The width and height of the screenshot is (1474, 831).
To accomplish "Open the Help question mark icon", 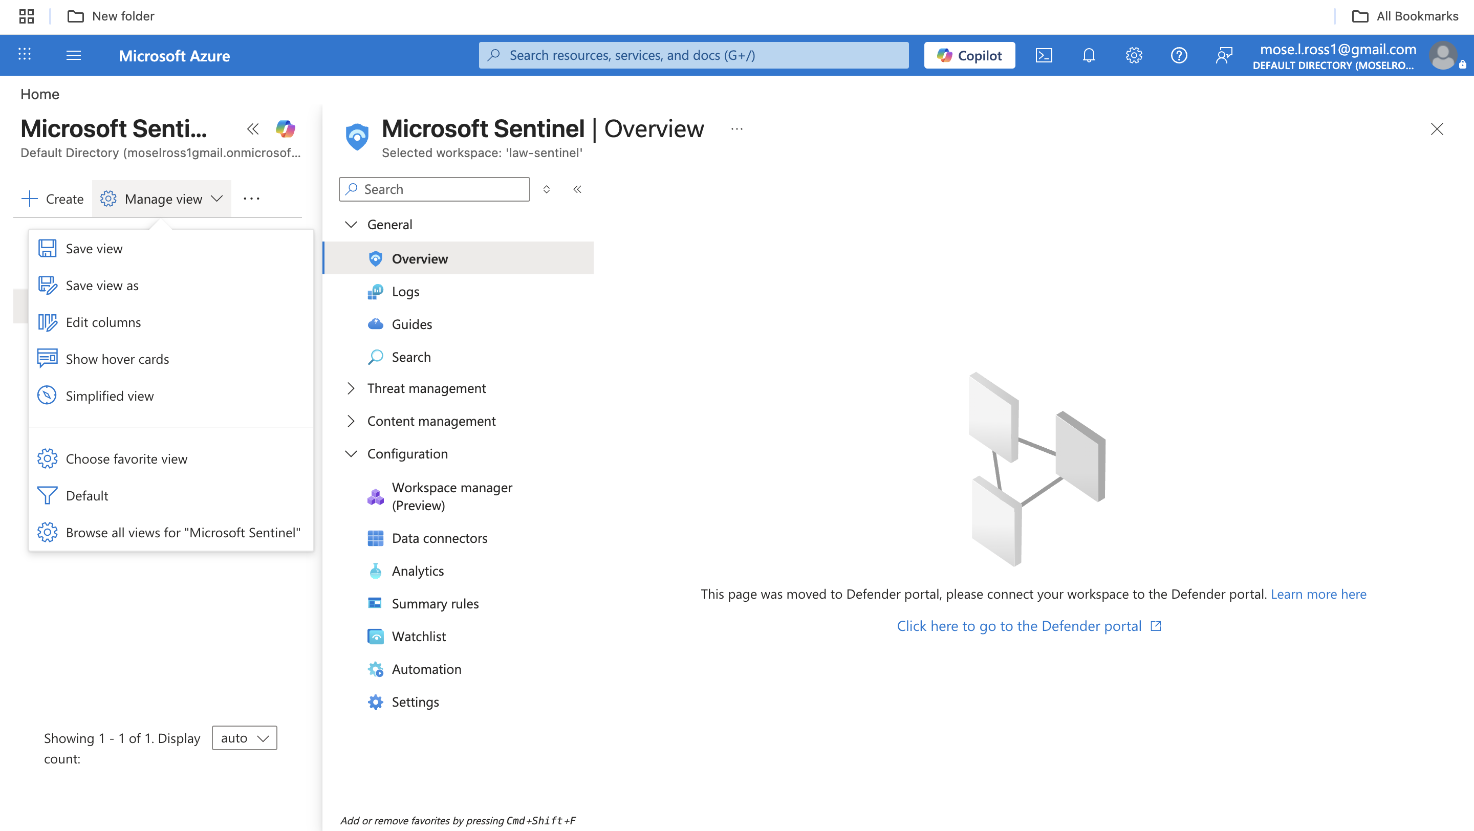I will tap(1179, 55).
